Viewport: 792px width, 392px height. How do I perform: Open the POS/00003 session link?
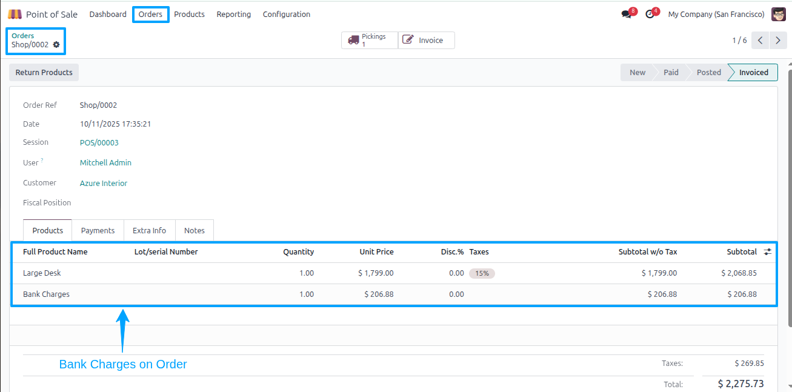click(x=99, y=142)
